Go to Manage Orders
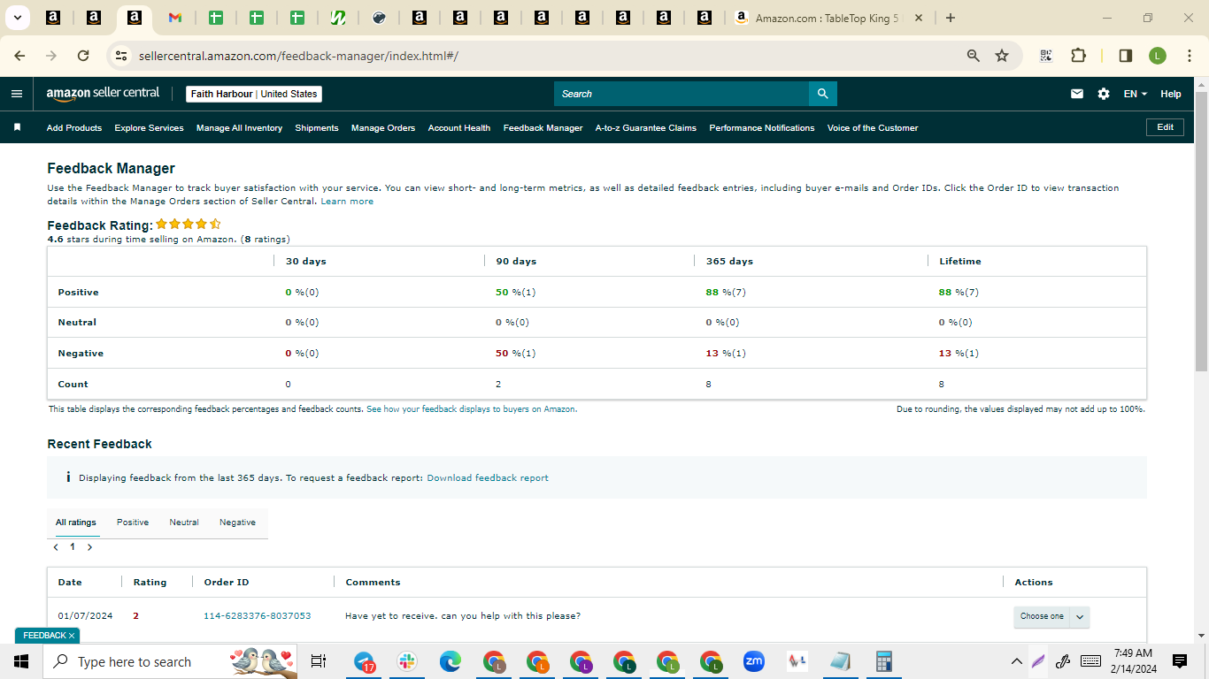Screen dimensions: 1209x679 (x=383, y=128)
